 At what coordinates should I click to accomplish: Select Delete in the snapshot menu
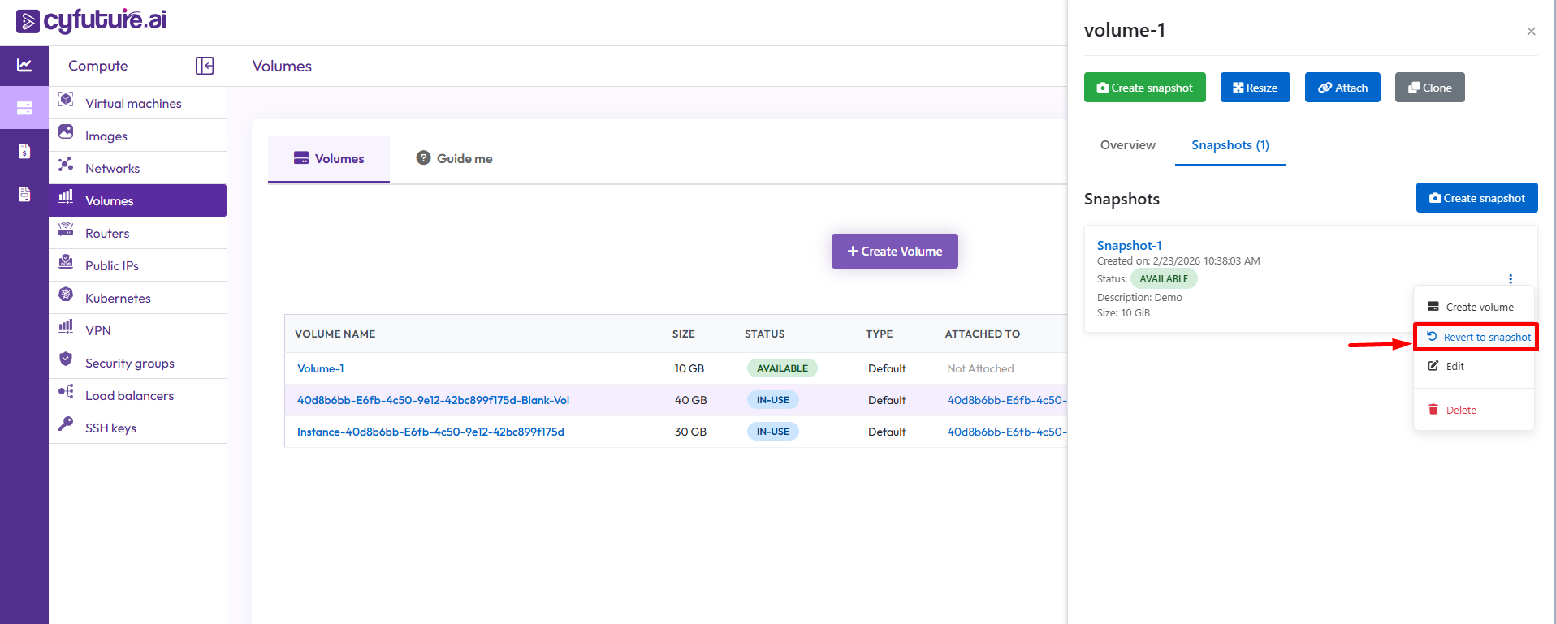(x=1460, y=411)
